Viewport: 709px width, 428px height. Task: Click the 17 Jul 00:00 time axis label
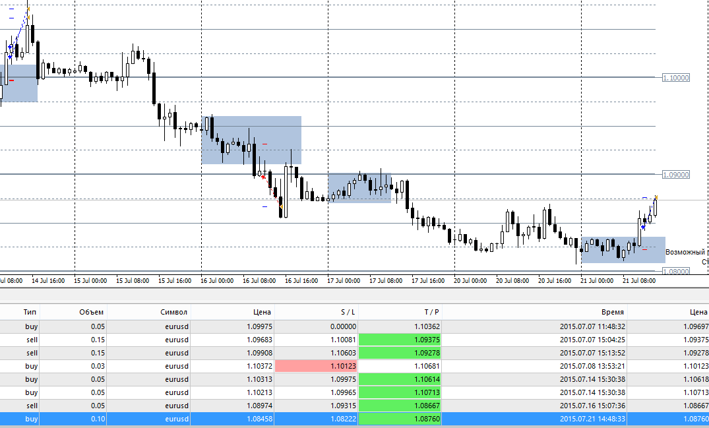click(344, 281)
